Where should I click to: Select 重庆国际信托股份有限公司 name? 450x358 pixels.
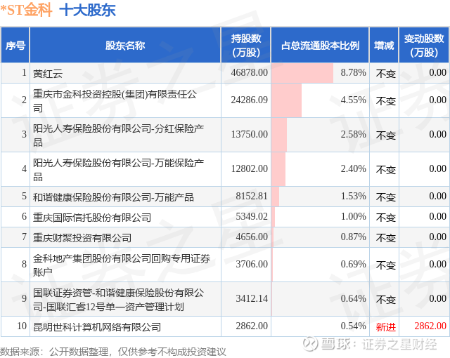point(92,218)
